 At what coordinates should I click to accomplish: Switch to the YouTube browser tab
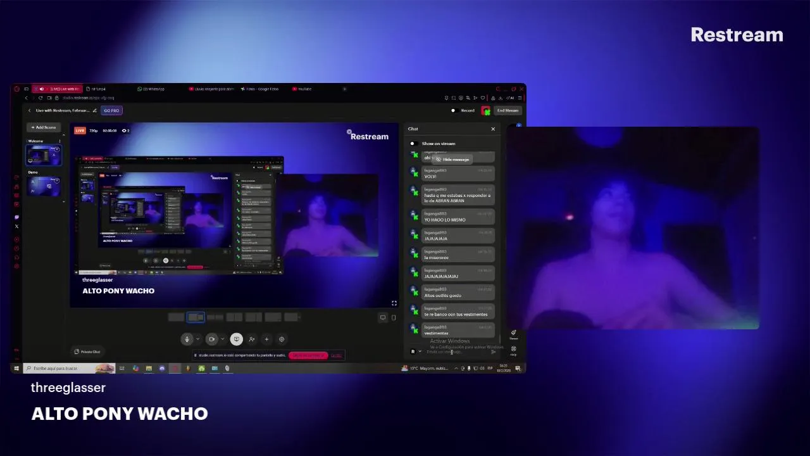point(302,89)
